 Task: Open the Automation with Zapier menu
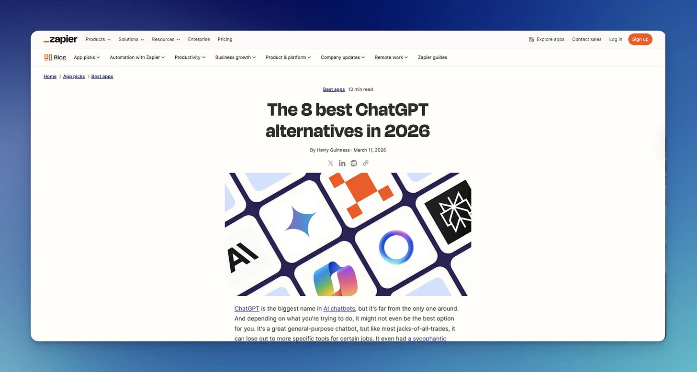click(x=137, y=57)
